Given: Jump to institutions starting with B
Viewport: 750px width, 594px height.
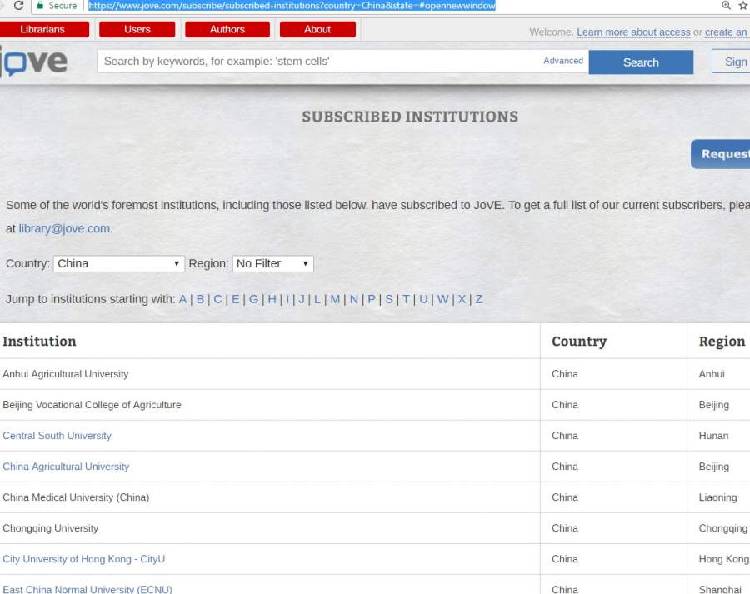Looking at the screenshot, I should pos(200,299).
